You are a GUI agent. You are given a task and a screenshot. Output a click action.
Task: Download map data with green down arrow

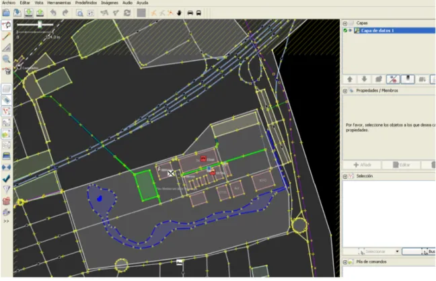coord(29,13)
